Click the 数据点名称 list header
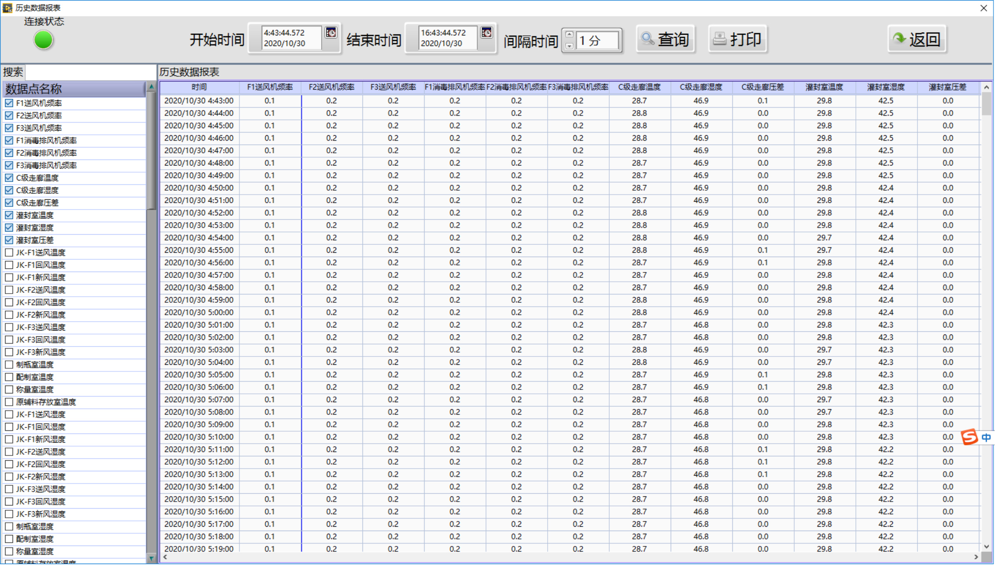 (74, 89)
